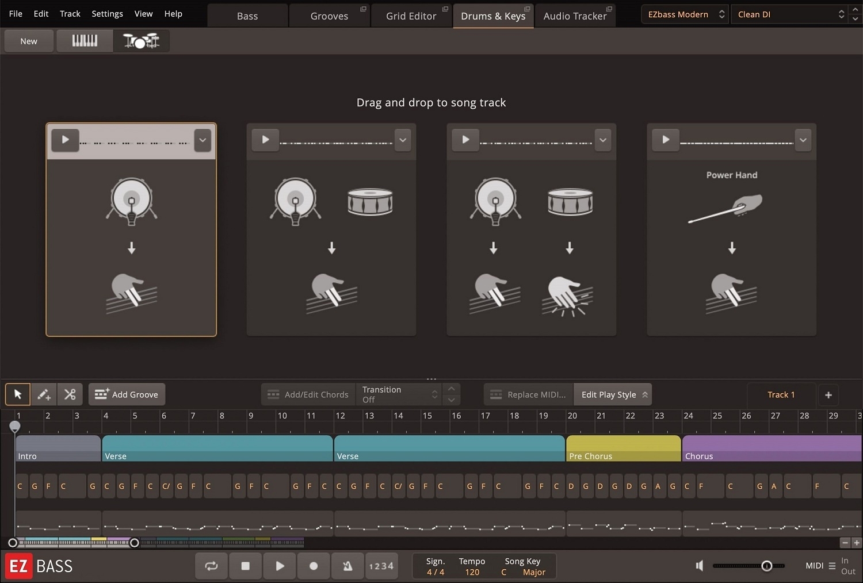Zoom in timeline with plus button

[856, 543]
